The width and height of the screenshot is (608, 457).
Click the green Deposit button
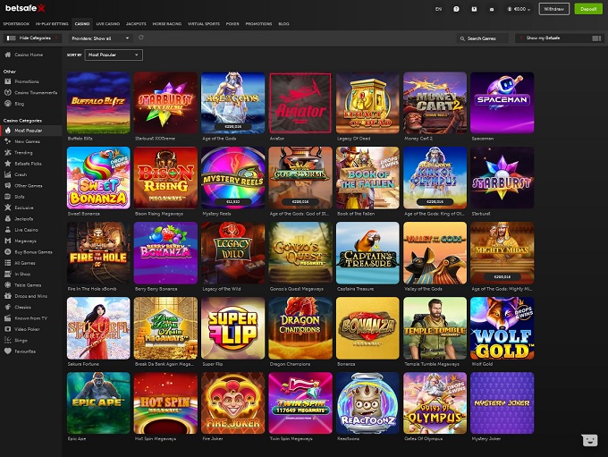coord(587,8)
